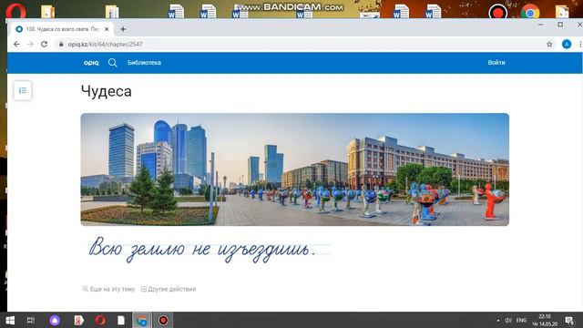
Task: Open the opiq search magnifier
Action: tap(113, 63)
